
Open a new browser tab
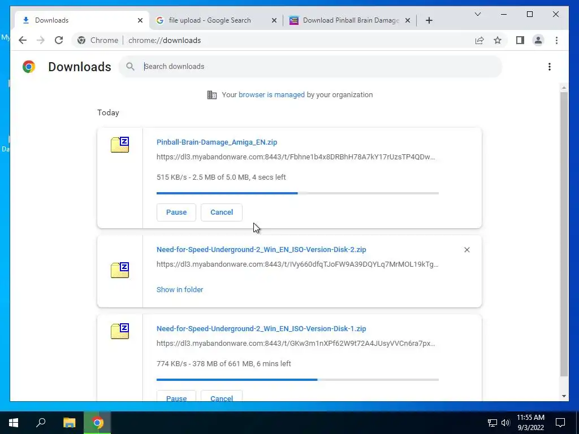[429, 20]
